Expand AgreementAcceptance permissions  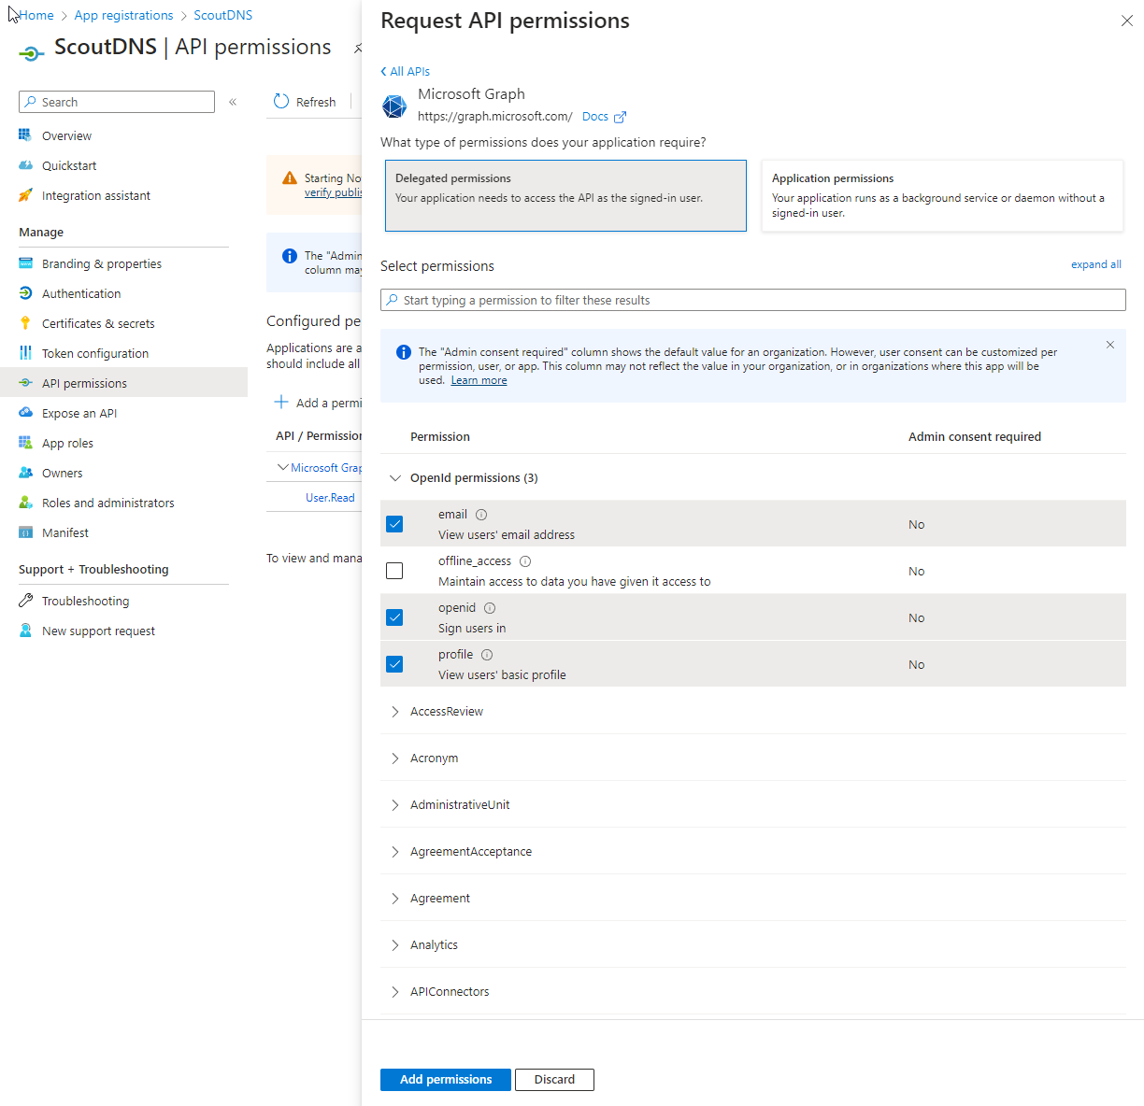[x=394, y=852]
